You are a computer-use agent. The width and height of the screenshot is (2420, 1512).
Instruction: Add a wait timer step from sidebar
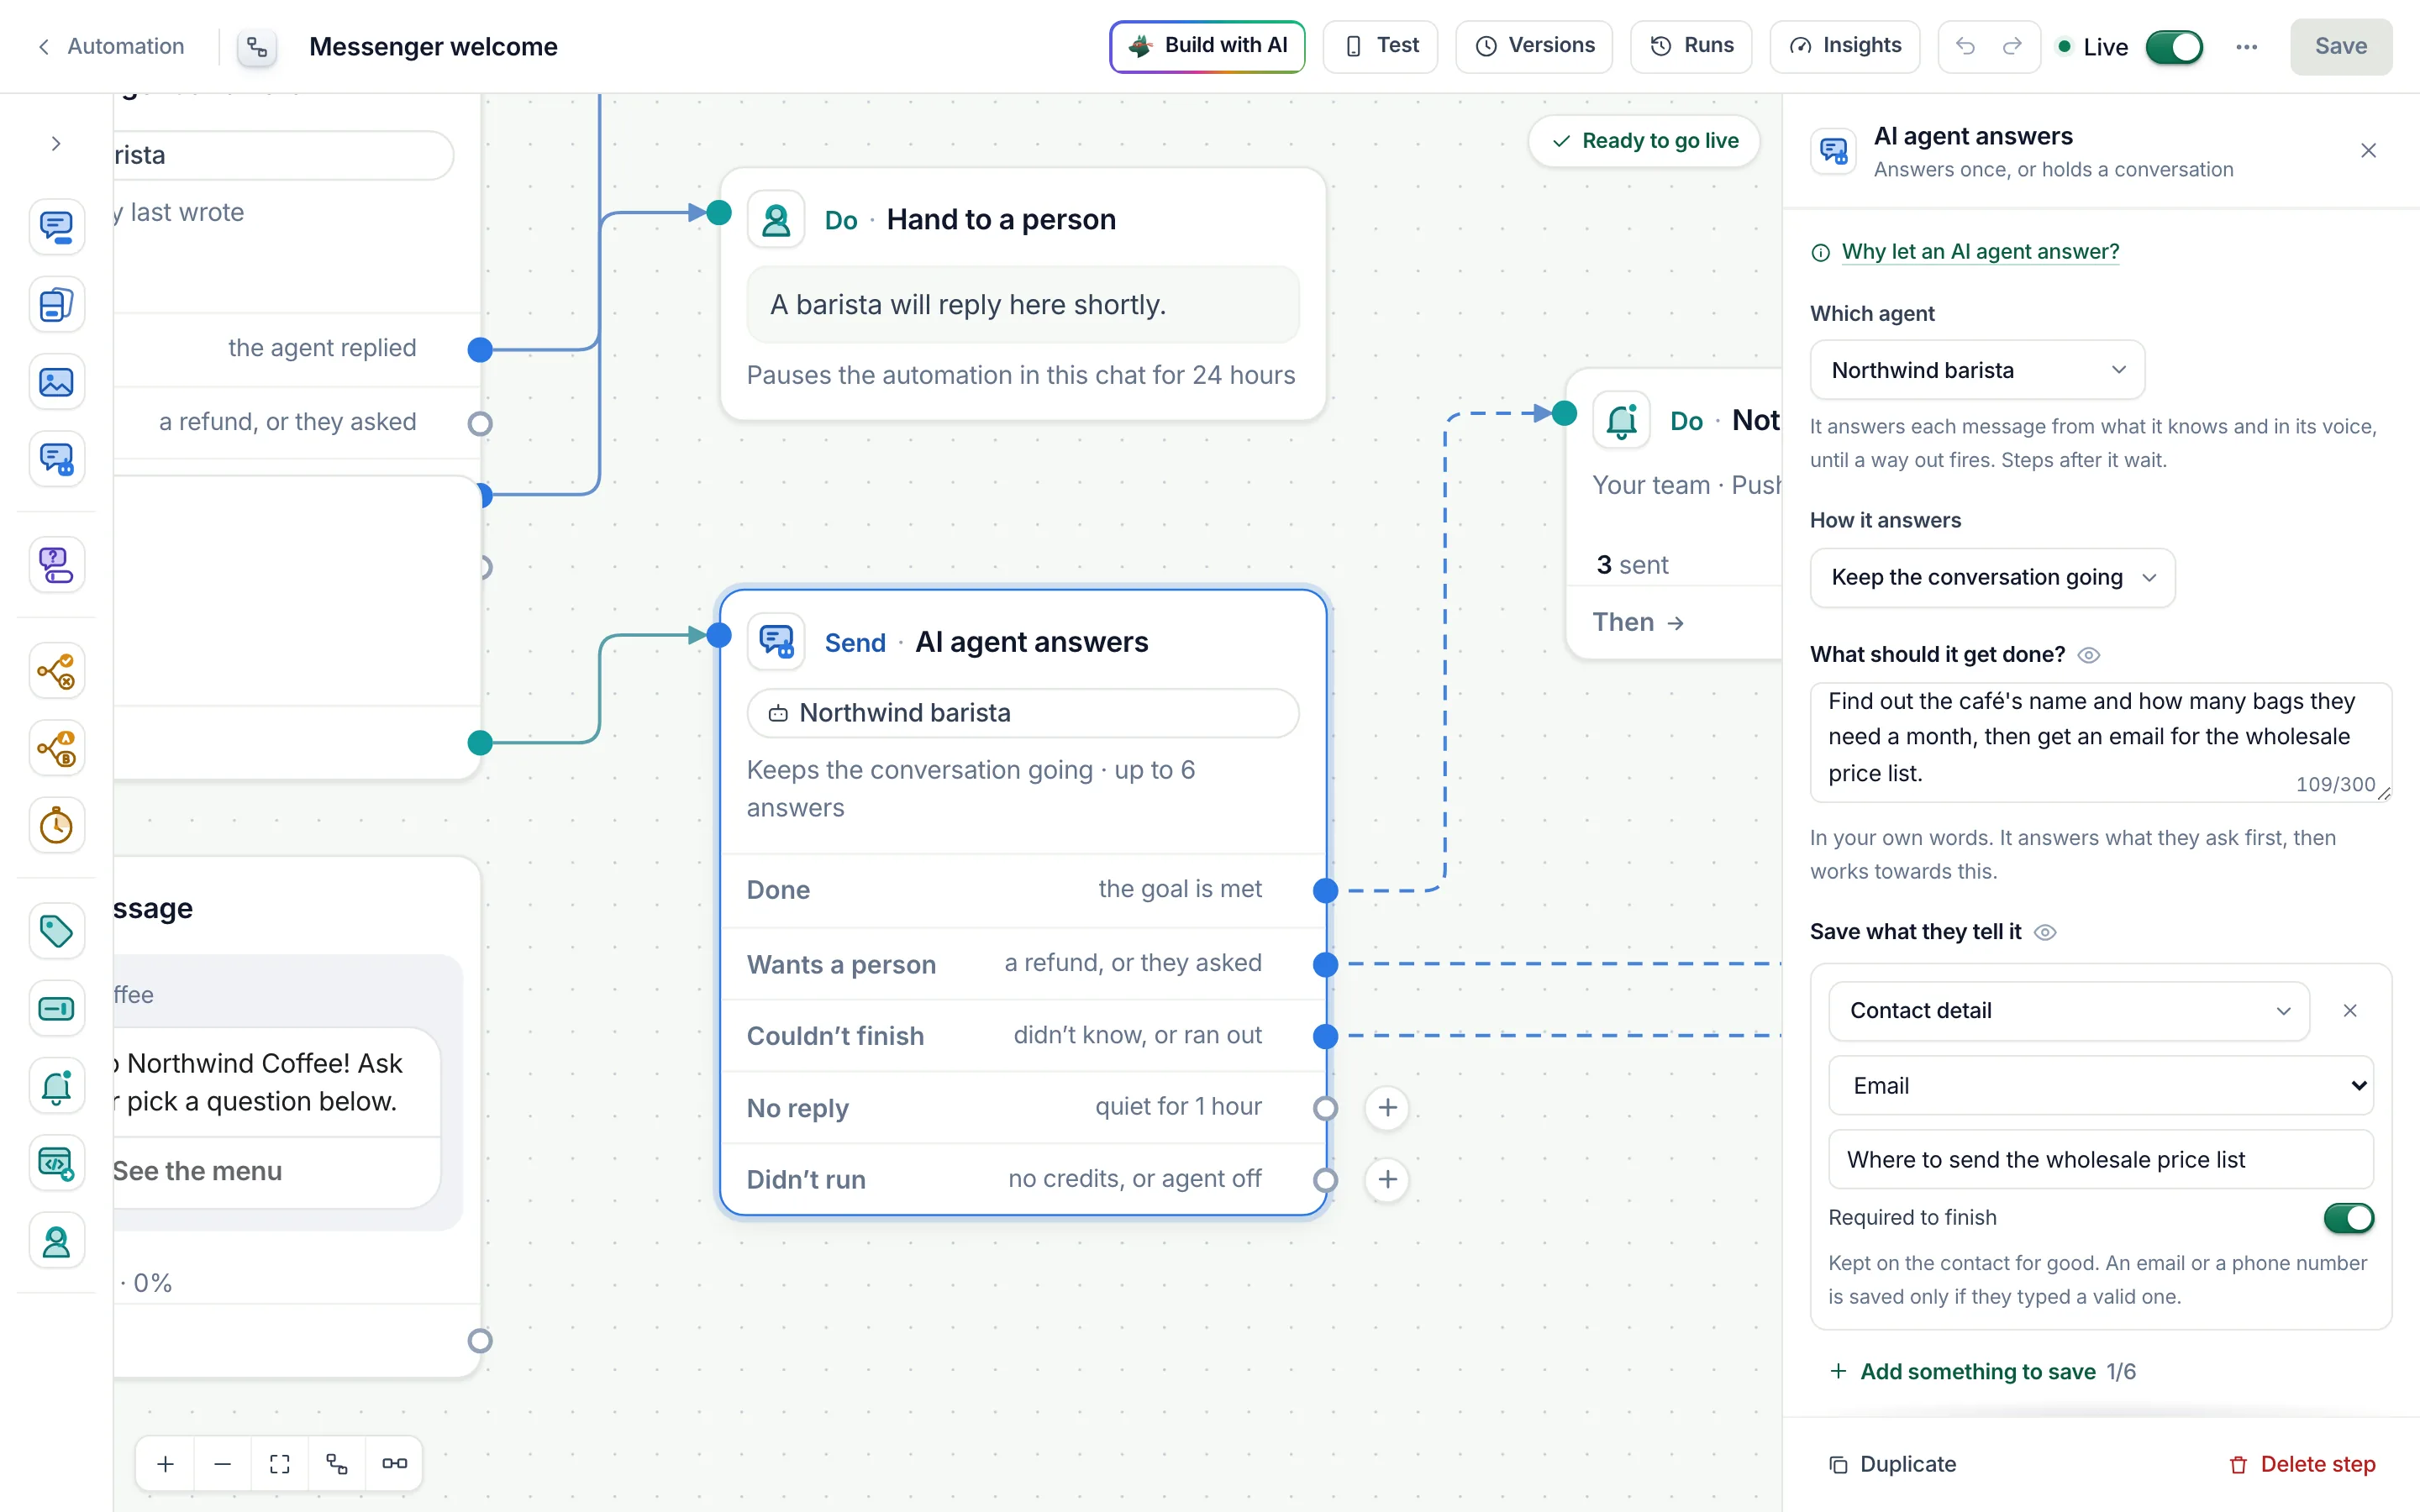click(56, 826)
